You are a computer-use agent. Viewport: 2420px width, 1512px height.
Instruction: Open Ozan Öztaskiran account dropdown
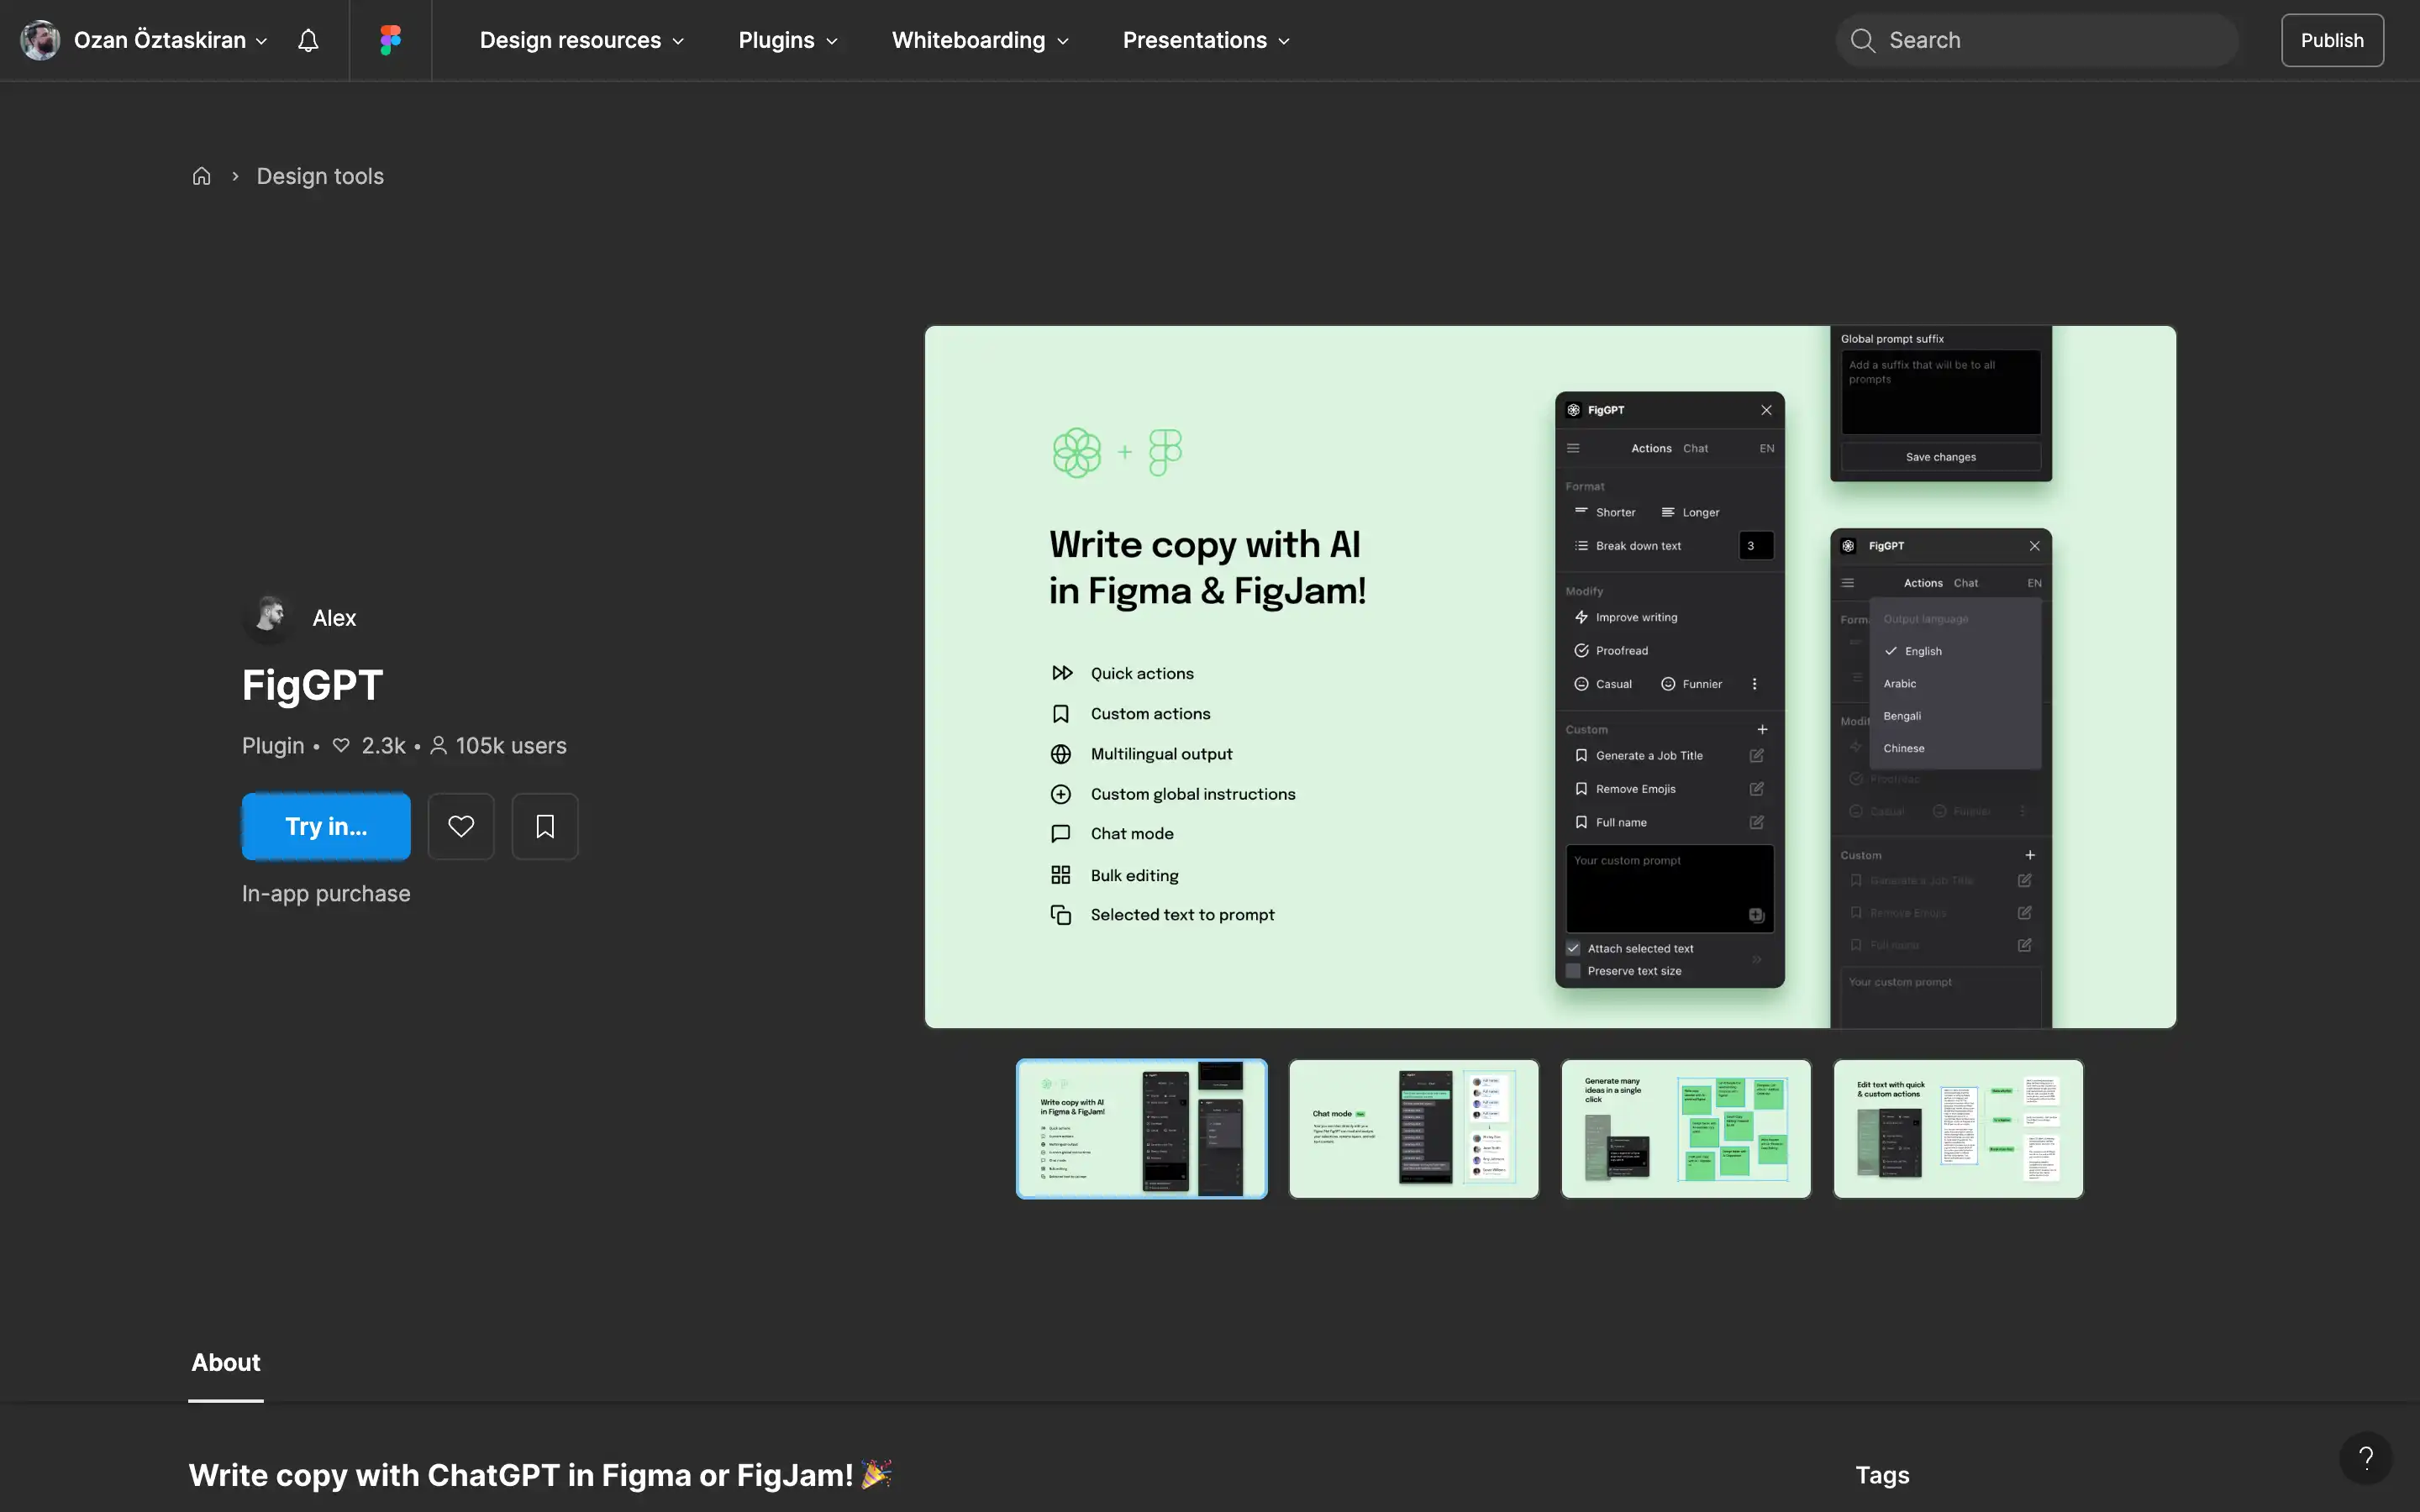(x=170, y=40)
